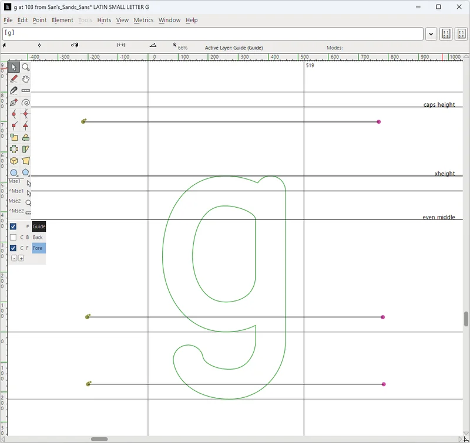
Task: Select the hand scroll tool
Action: (26, 79)
